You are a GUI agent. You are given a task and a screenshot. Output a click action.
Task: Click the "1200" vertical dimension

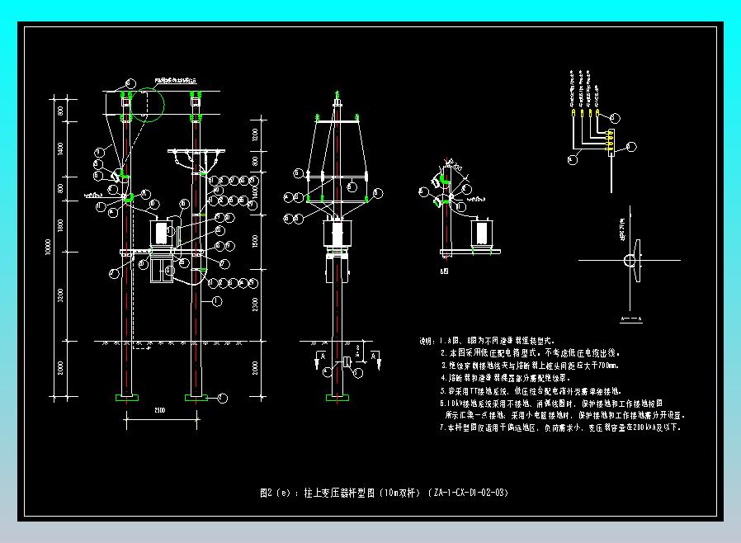pyautogui.click(x=255, y=135)
